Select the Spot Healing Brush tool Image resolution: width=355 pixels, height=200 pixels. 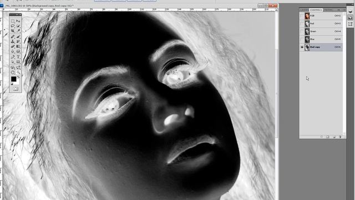[13, 37]
